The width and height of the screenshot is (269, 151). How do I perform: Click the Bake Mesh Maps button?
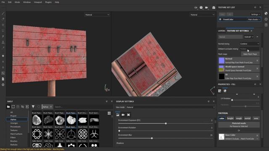pyautogui.click(x=250, y=54)
